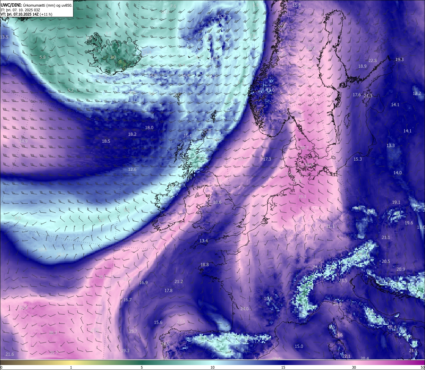Image resolution: width=425 pixels, height=370 pixels.
Task: Click the 5.8 value west of Iceland
Action: pyautogui.click(x=42, y=57)
